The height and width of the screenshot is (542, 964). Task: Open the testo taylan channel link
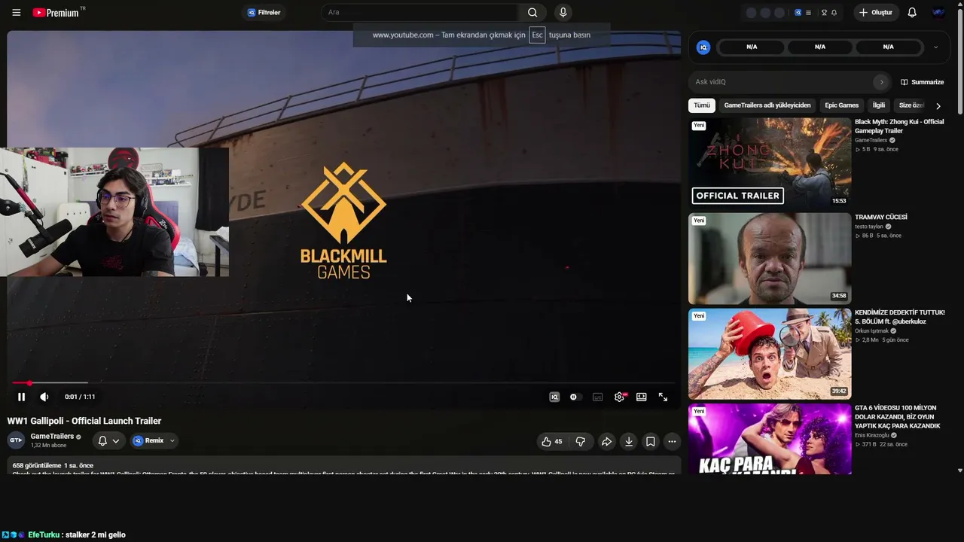click(870, 227)
